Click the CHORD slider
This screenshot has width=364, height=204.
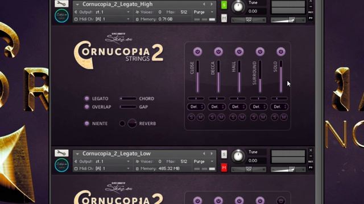(128, 99)
